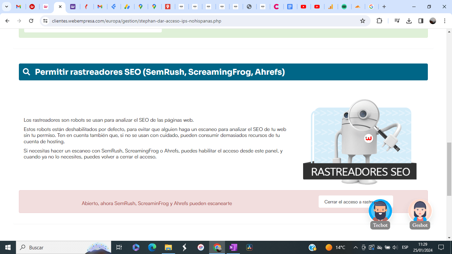This screenshot has height=254, width=452.
Task: Open Windows Task View
Action: point(119,247)
